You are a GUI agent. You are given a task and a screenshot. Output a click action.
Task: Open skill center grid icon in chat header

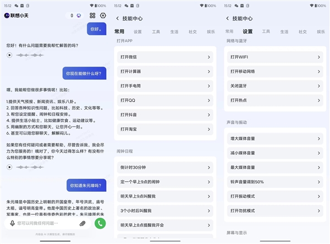tap(92, 16)
